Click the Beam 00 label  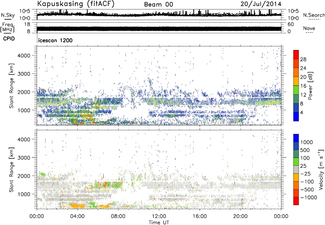(x=158, y=4)
